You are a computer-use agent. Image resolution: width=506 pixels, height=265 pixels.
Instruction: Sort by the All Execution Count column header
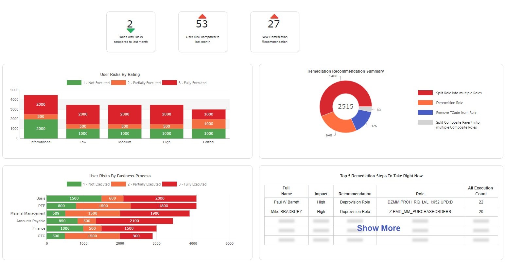[x=481, y=191]
